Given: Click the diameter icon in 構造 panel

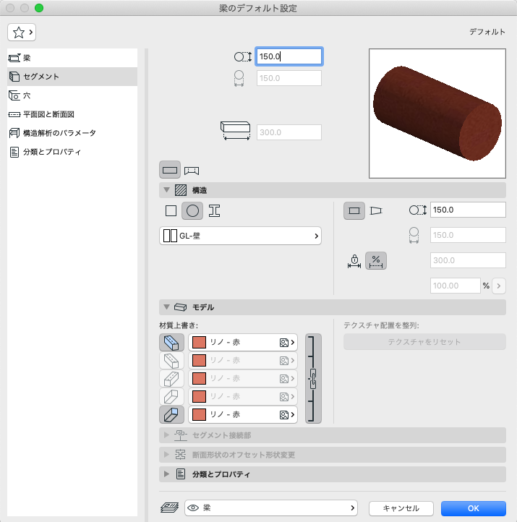Looking at the screenshot, I should point(417,210).
